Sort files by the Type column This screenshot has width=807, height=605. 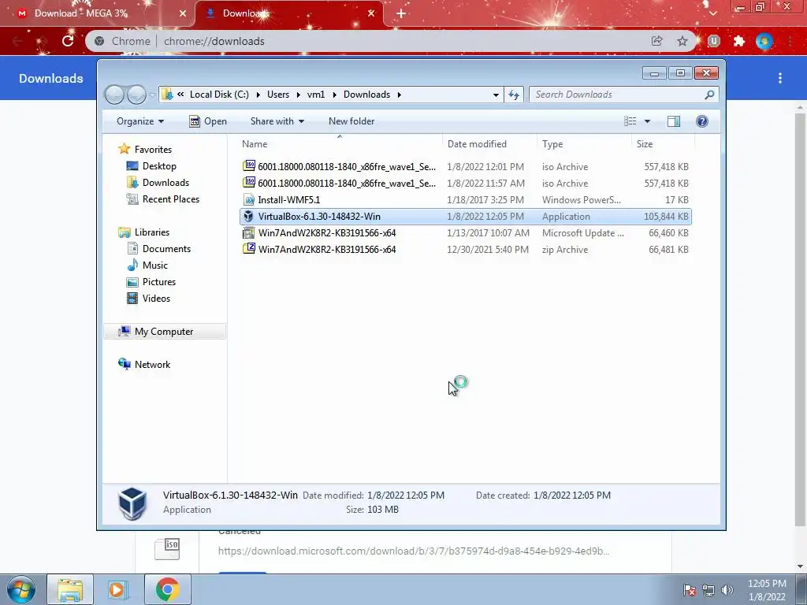coord(584,144)
